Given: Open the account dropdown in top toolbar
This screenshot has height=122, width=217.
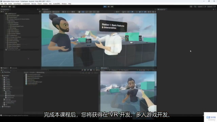Looking at the screenshot, I should [4, 6].
